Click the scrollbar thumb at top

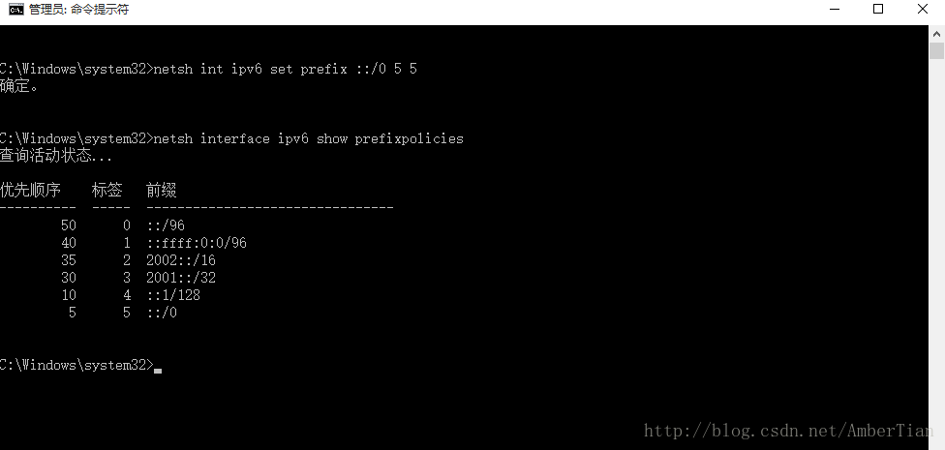coord(936,51)
